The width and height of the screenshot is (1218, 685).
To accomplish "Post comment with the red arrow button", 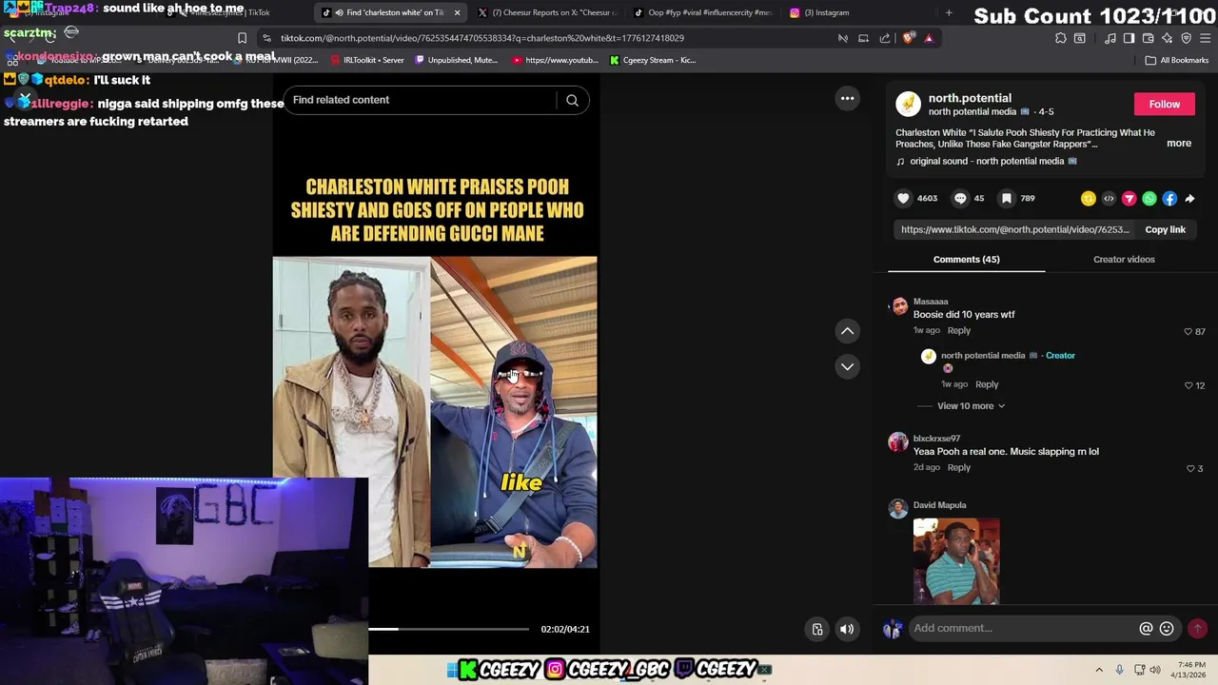I will click(1197, 628).
